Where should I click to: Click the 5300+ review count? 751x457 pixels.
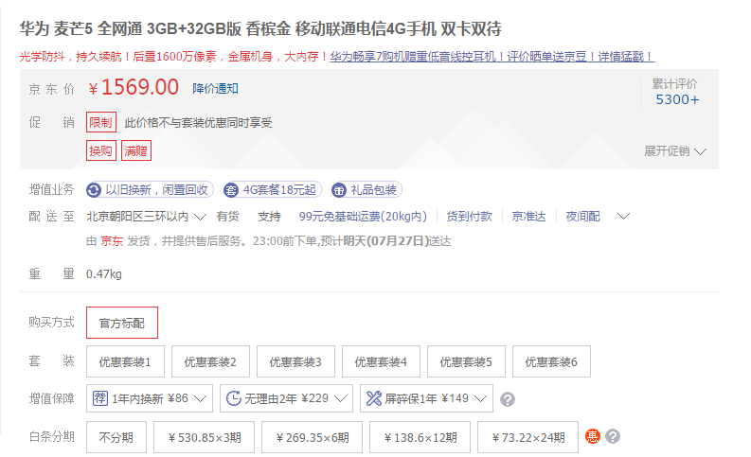(x=677, y=99)
